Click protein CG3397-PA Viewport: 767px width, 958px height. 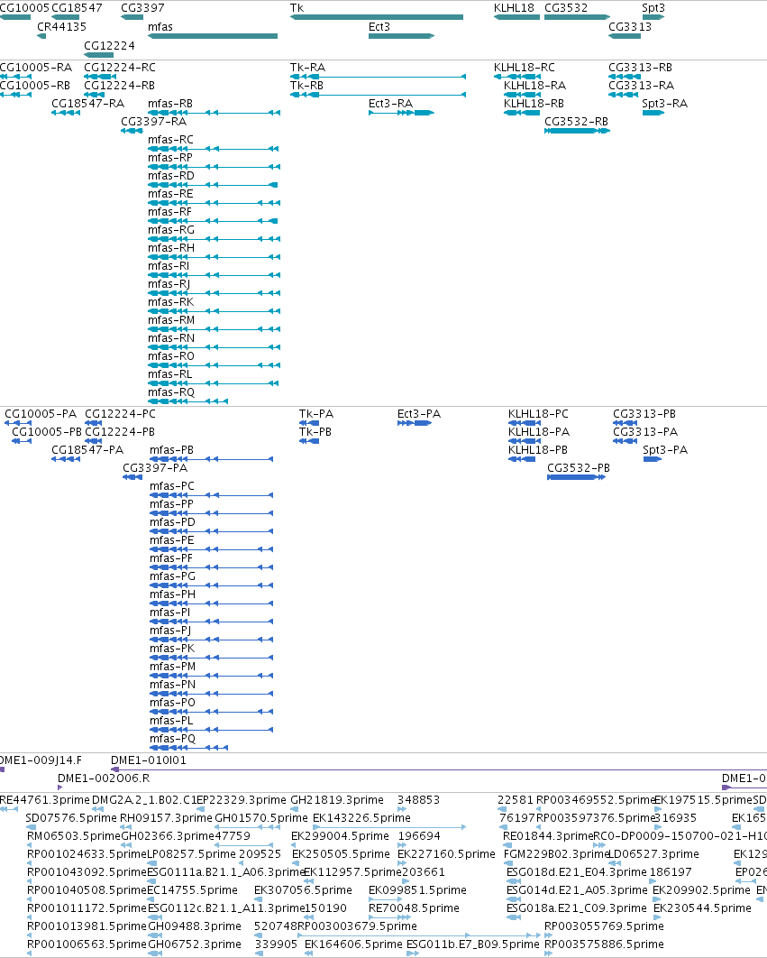(x=155, y=468)
